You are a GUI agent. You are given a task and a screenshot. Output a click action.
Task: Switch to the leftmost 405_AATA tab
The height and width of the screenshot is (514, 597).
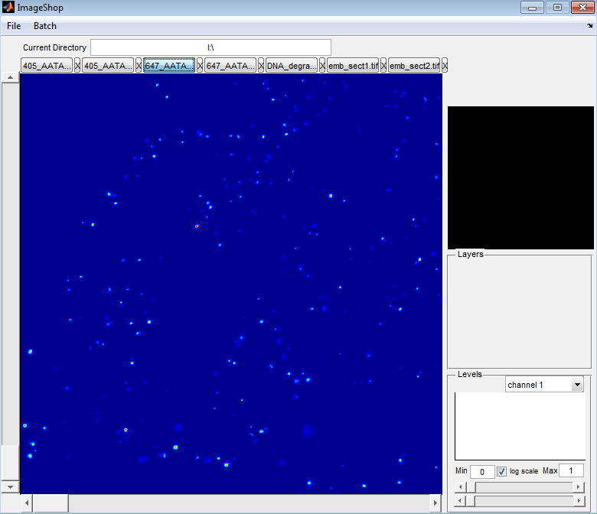coord(47,66)
